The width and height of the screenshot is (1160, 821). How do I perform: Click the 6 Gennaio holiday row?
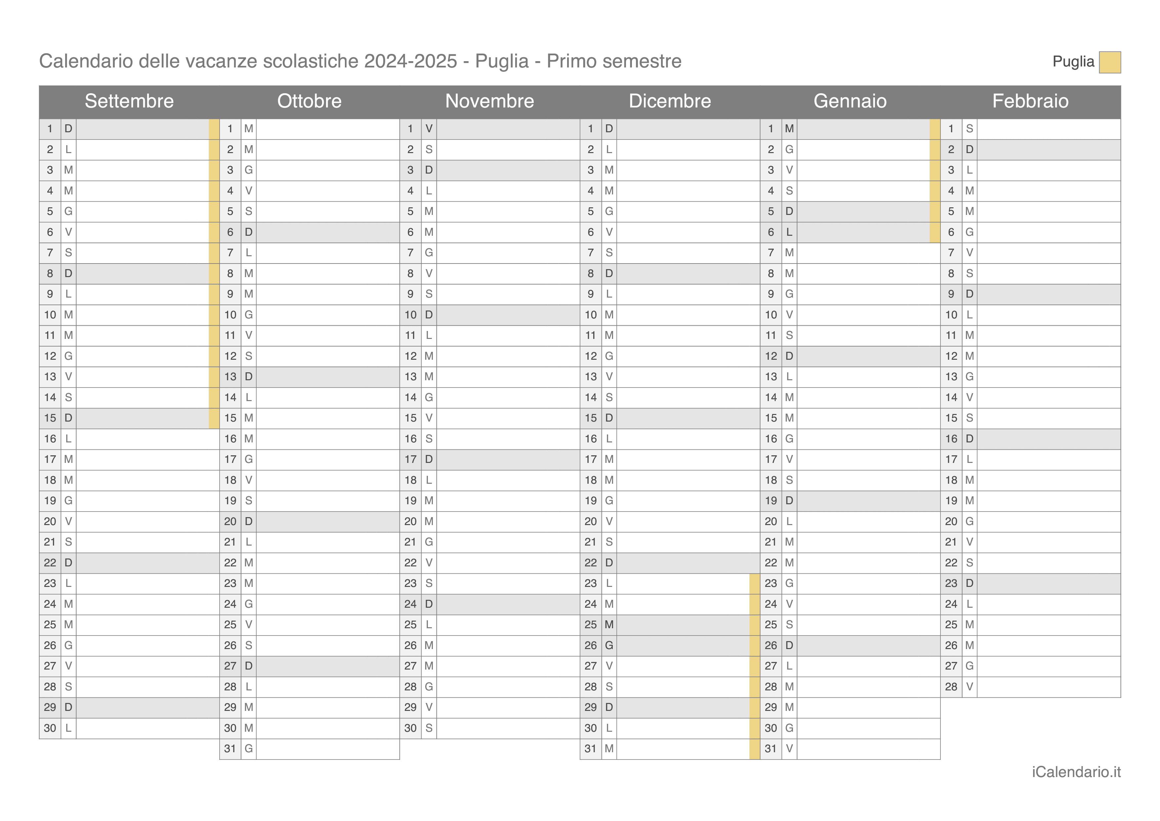(850, 232)
